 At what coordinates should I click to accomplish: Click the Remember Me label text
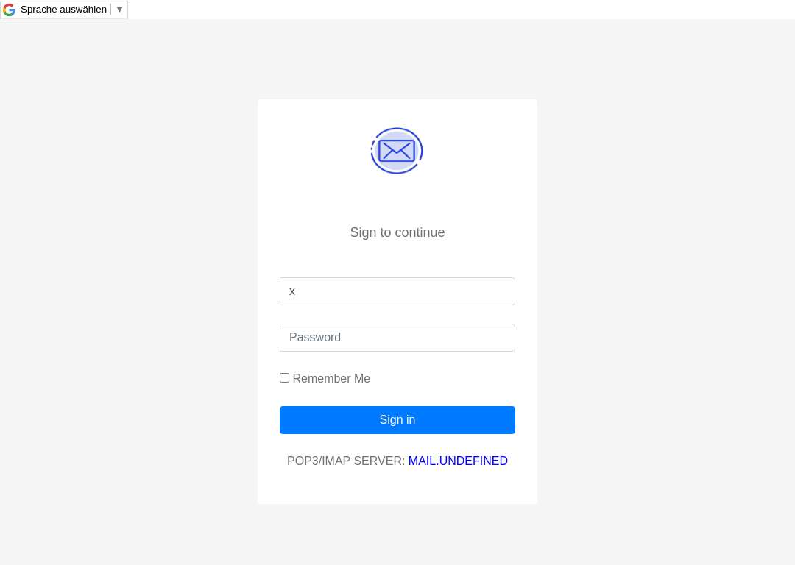[x=331, y=379]
